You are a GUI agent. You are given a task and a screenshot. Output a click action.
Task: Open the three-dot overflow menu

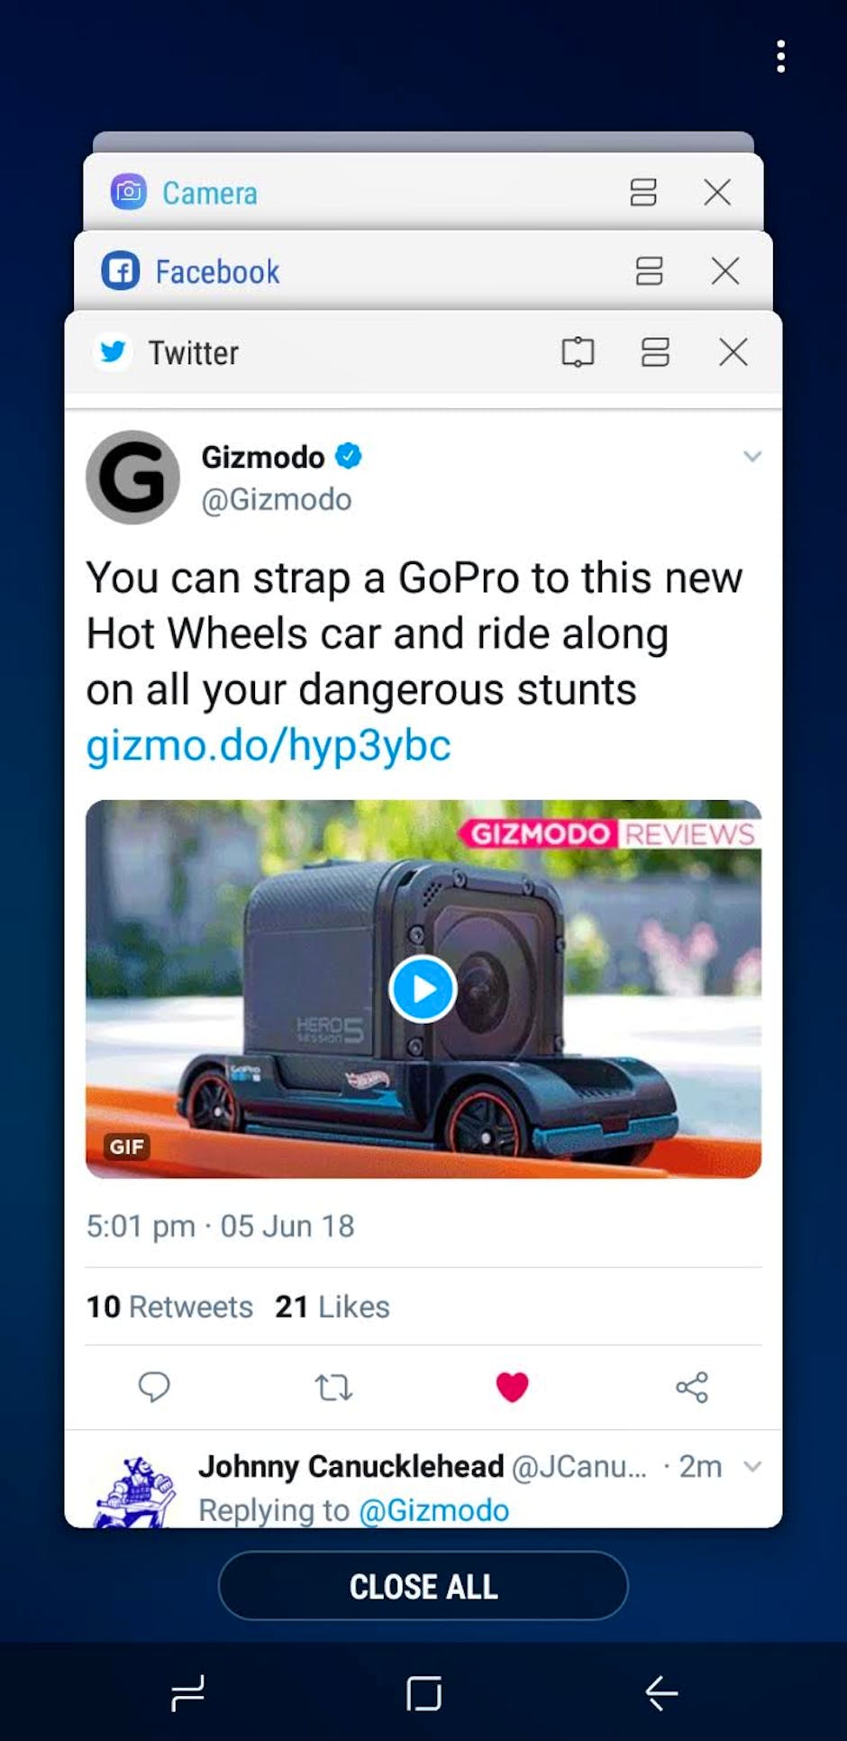780,56
